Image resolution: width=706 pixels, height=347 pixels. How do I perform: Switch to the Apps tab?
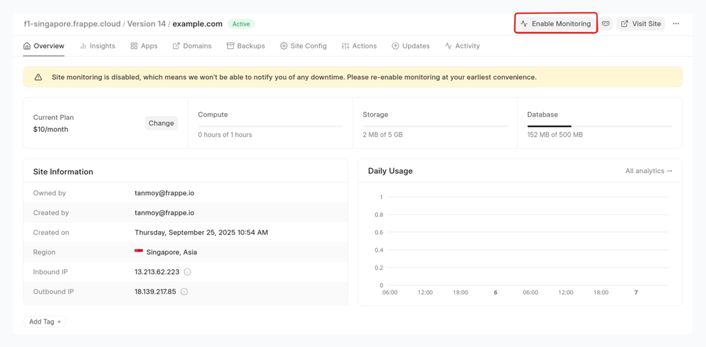[x=143, y=46]
